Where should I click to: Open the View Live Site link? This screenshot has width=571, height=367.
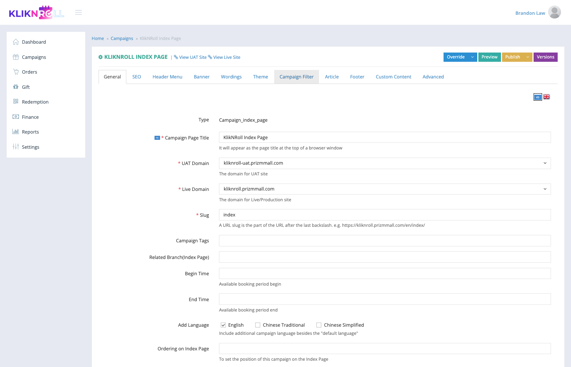[224, 57]
